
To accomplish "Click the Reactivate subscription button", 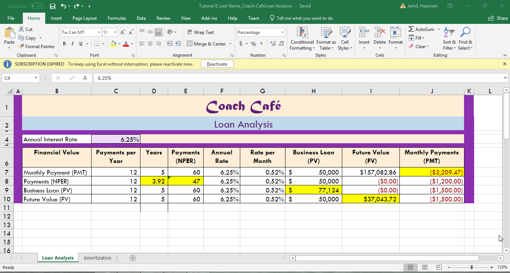I will click(217, 63).
